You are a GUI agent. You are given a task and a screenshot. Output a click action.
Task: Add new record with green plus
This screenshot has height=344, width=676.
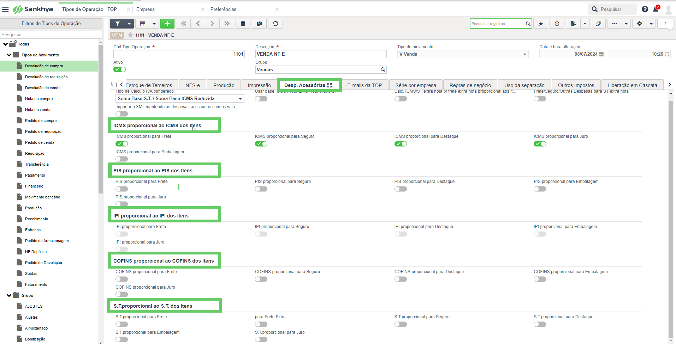pyautogui.click(x=167, y=24)
